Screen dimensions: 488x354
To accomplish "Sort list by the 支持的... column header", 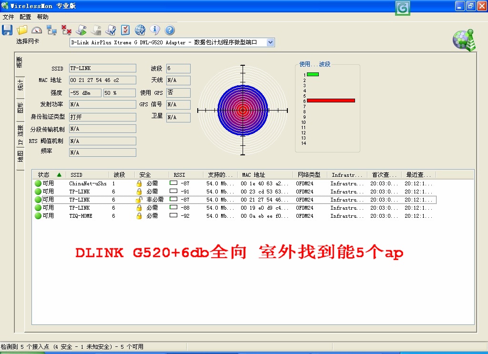I will click(220, 175).
